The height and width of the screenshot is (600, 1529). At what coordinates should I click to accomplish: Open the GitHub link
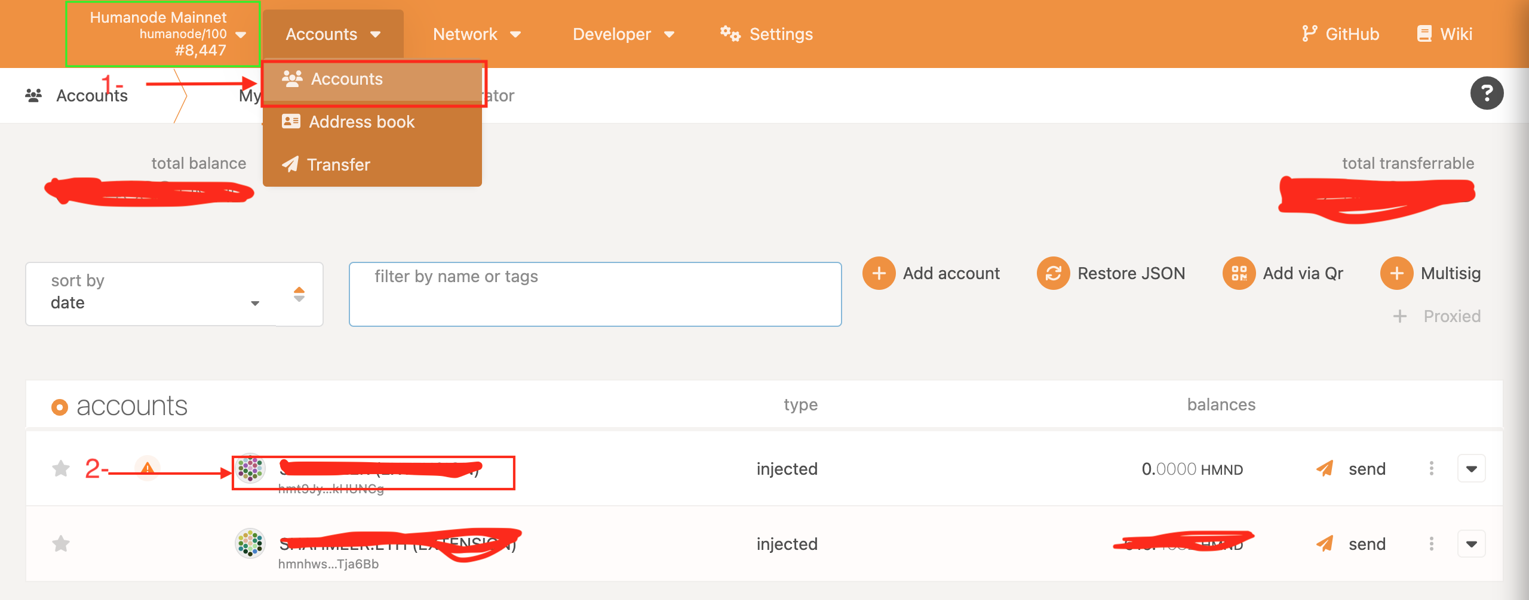1340,34
